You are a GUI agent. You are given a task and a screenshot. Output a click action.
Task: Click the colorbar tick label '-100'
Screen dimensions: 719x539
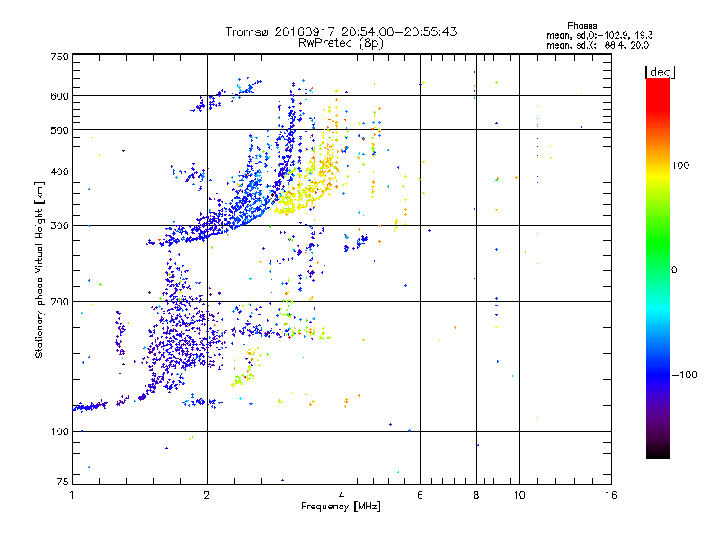pyautogui.click(x=684, y=375)
